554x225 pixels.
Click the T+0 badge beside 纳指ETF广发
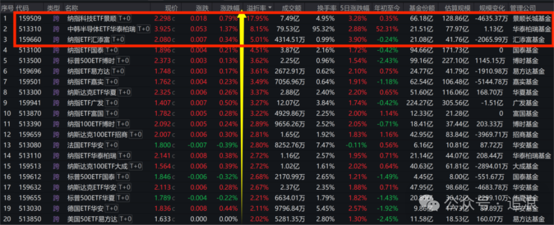pyautogui.click(x=111, y=103)
